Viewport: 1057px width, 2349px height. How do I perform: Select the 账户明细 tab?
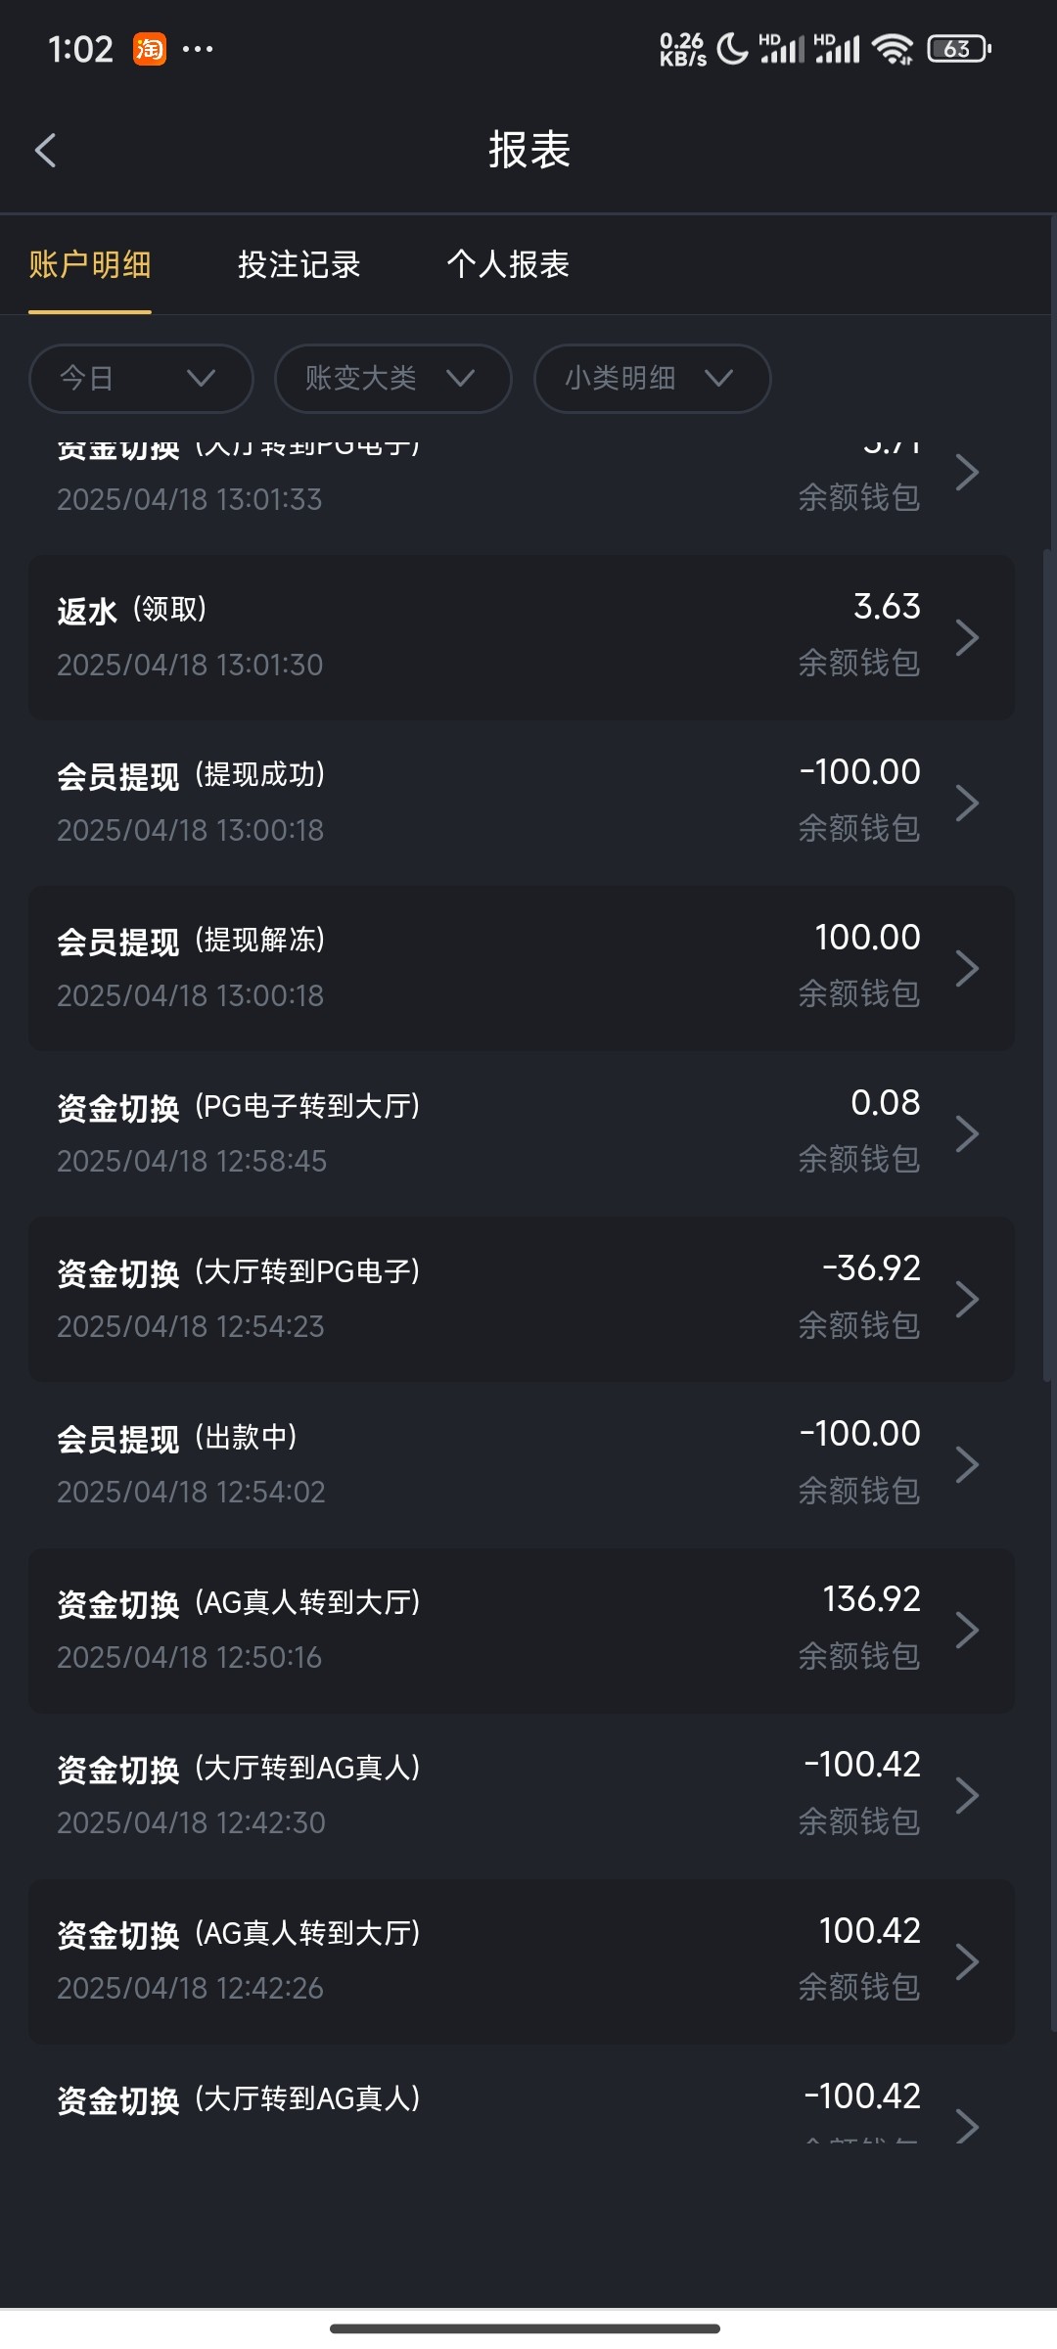coord(90,264)
